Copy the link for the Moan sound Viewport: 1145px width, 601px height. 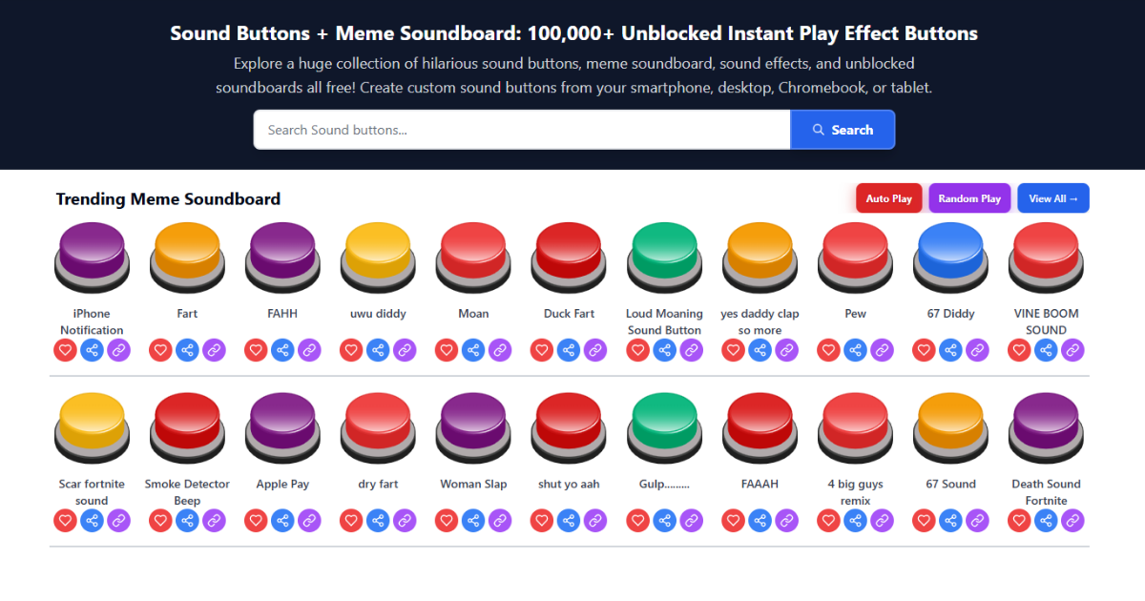point(500,350)
